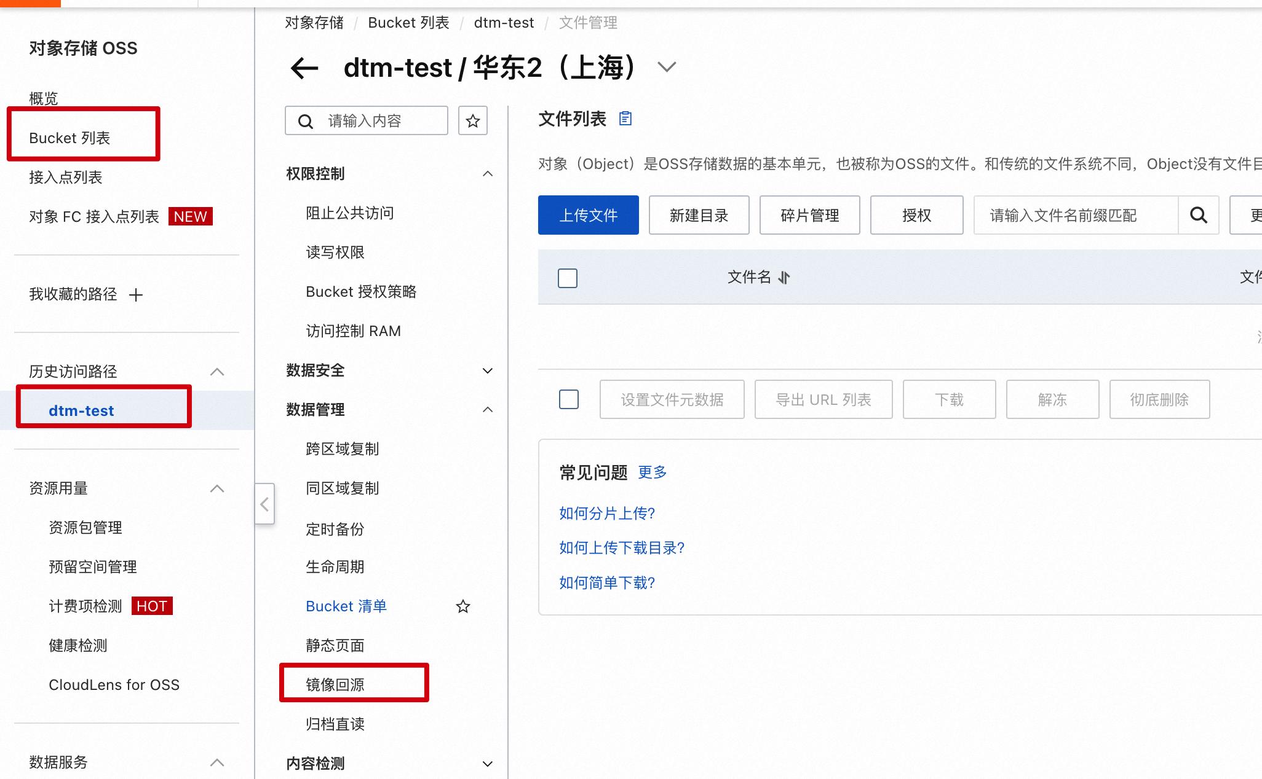Sort files by the 文件名 sort icon
Image resolution: width=1262 pixels, height=779 pixels.
tap(784, 278)
